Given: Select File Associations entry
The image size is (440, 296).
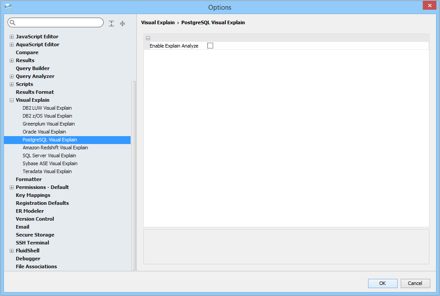Looking at the screenshot, I should tap(36, 266).
